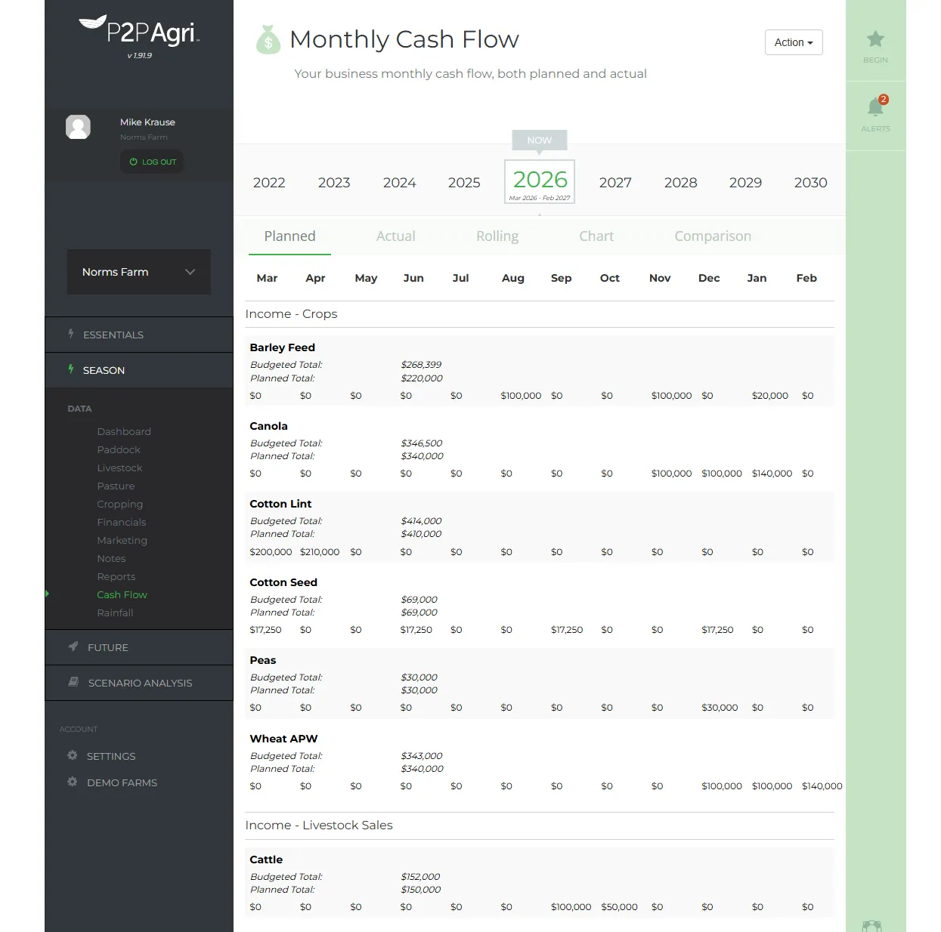Select year 2027 on the timeline

tap(615, 182)
